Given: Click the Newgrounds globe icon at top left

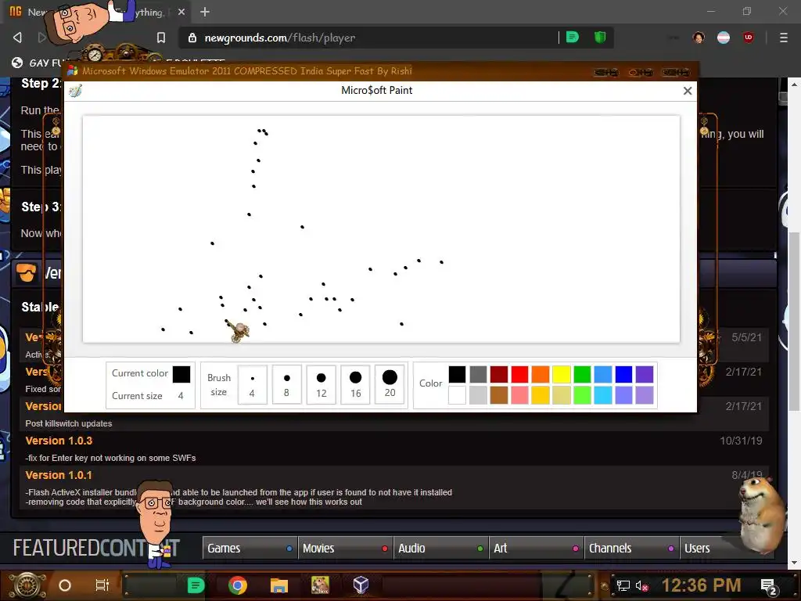Looking at the screenshot, I should coord(17,63).
